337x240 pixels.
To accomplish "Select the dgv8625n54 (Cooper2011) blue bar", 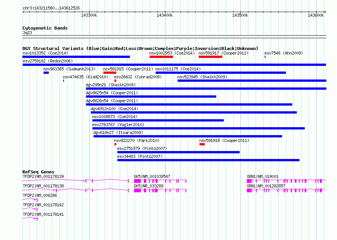I will point(151,97).
